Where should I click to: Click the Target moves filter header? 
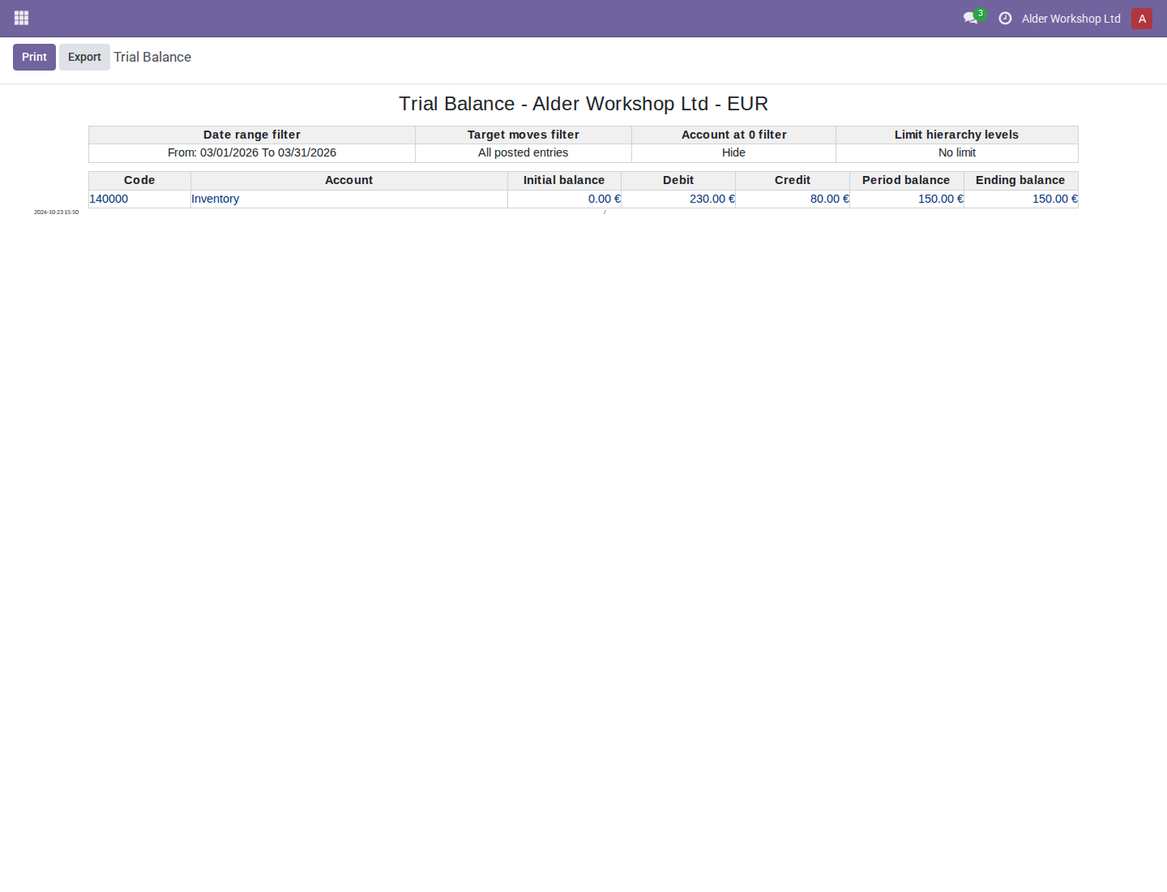(x=524, y=135)
